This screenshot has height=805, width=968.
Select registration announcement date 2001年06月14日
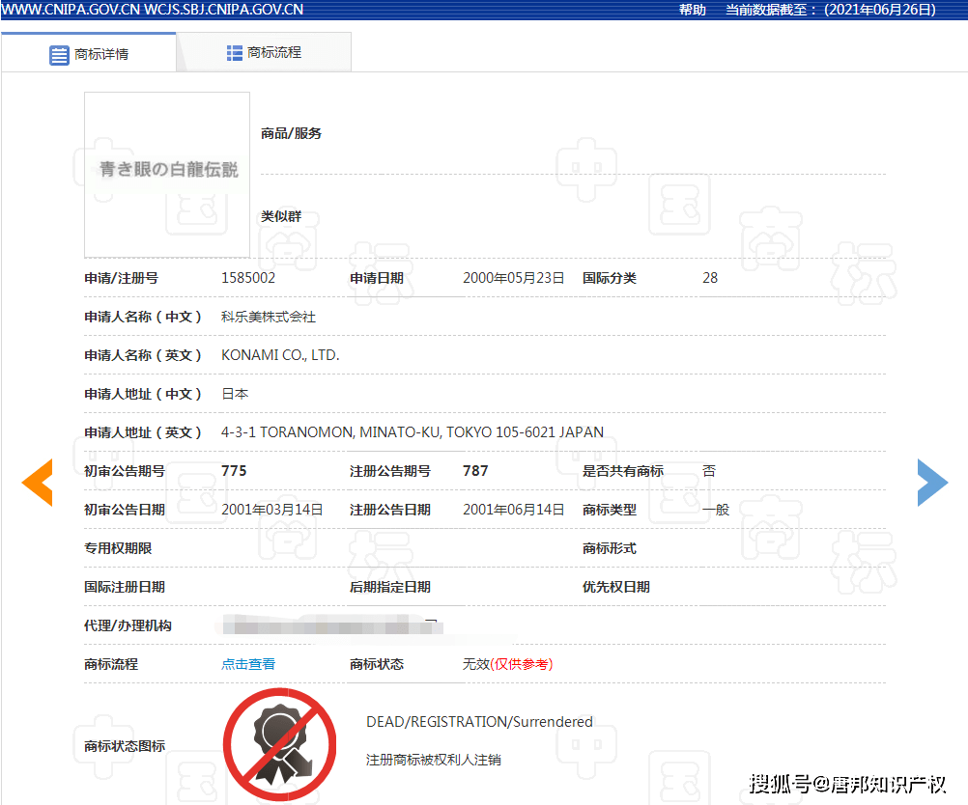[514, 510]
